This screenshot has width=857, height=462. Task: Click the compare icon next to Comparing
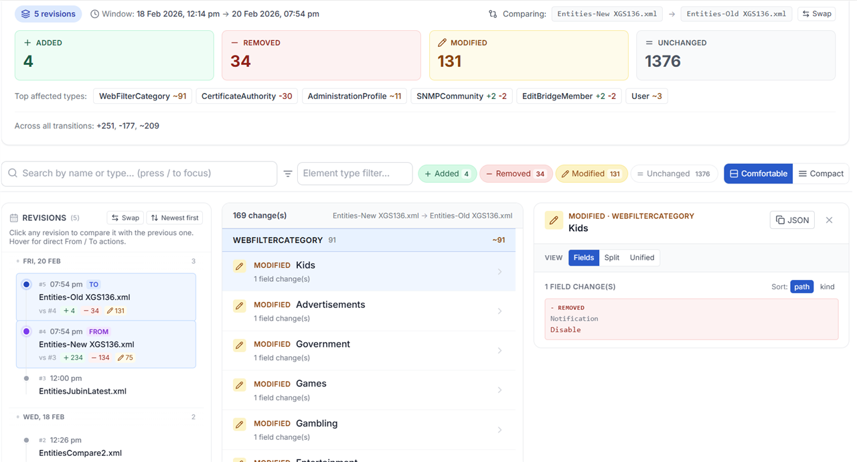[493, 14]
